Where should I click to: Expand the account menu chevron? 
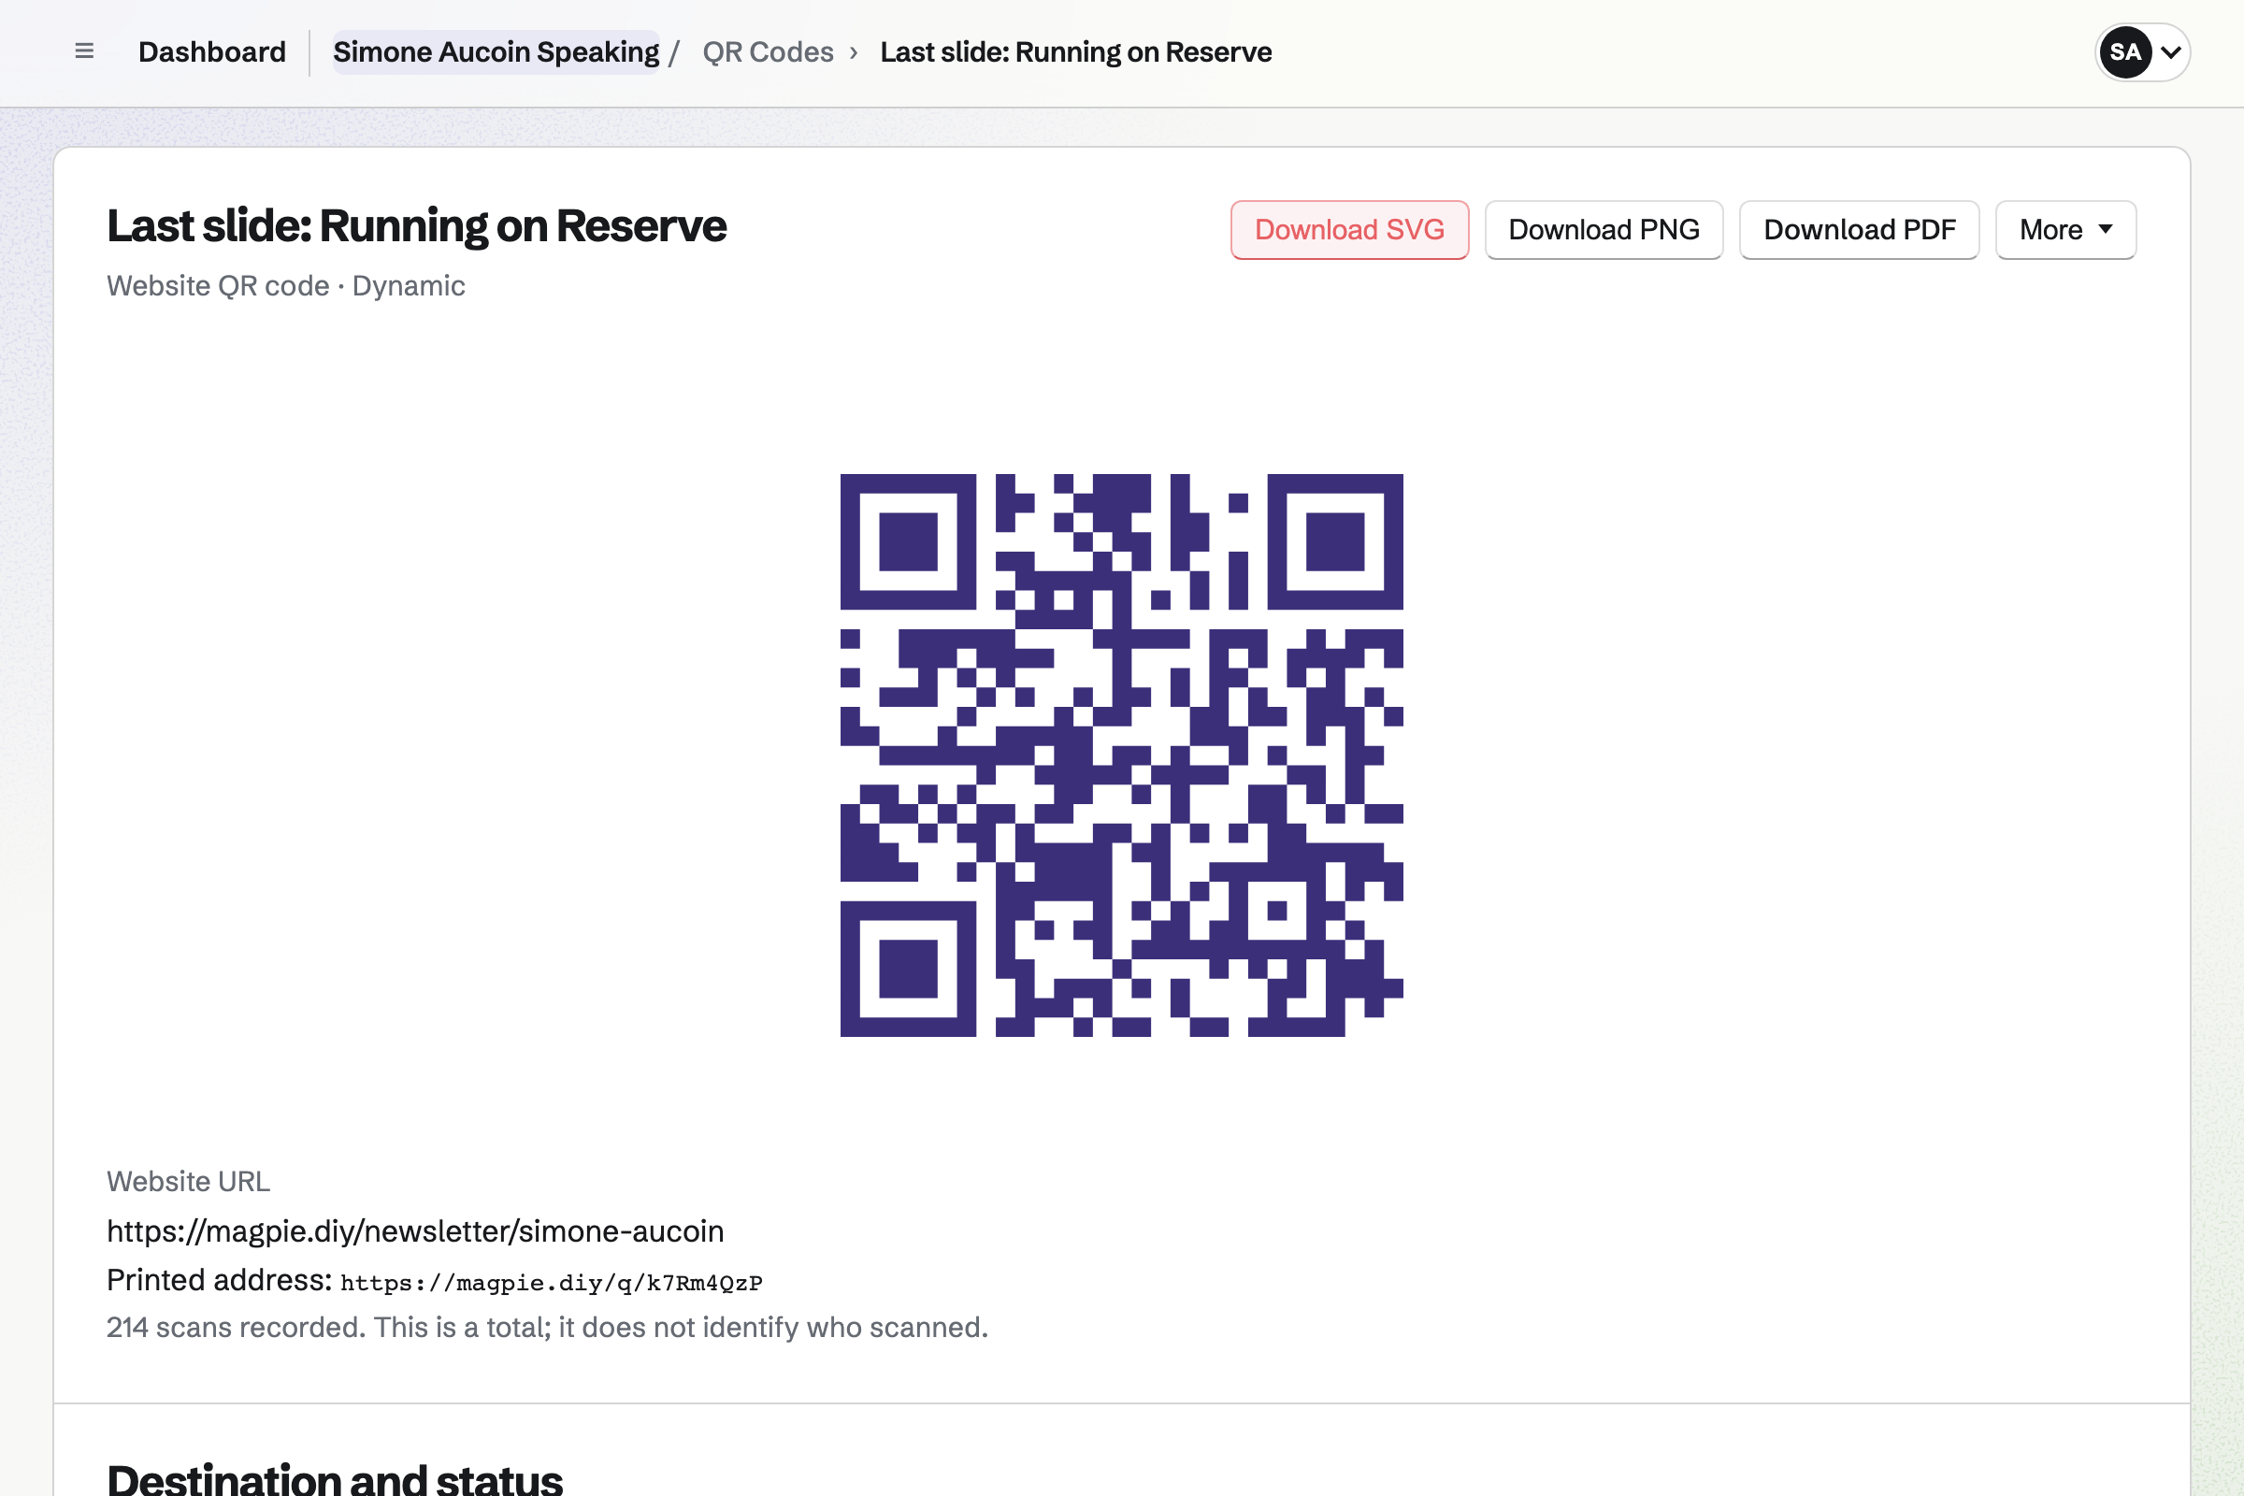click(2170, 52)
